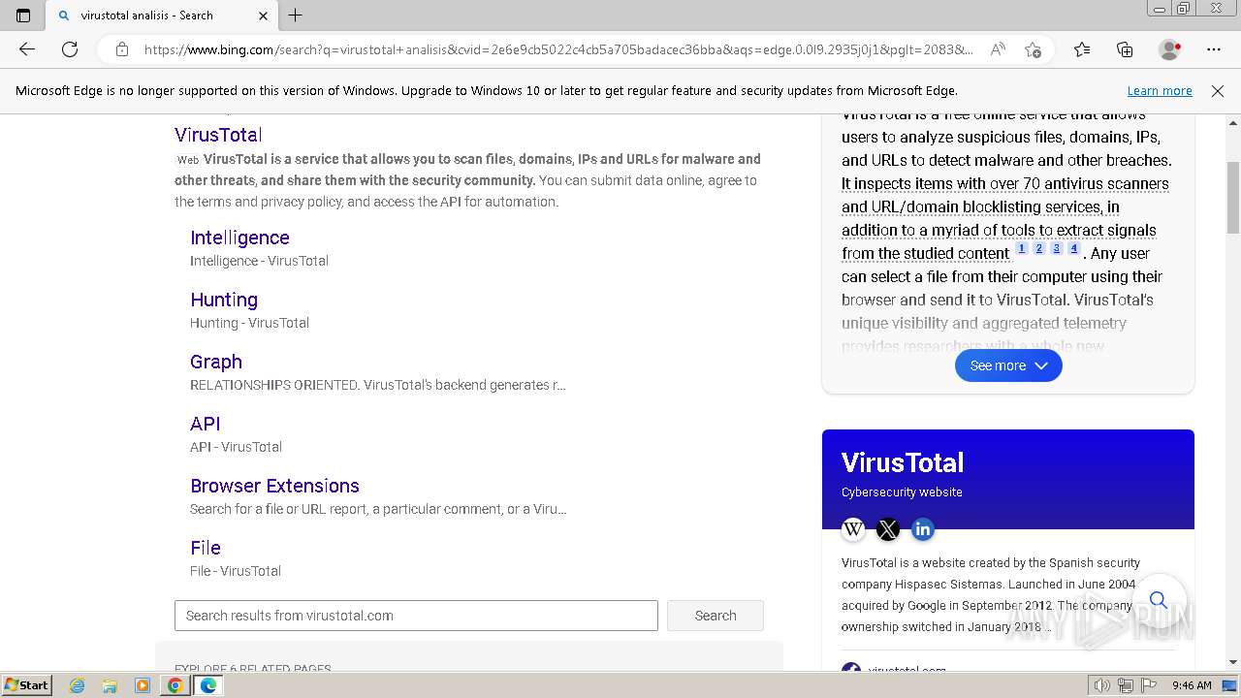Click the Cybersecurity website subtitle

point(902,492)
